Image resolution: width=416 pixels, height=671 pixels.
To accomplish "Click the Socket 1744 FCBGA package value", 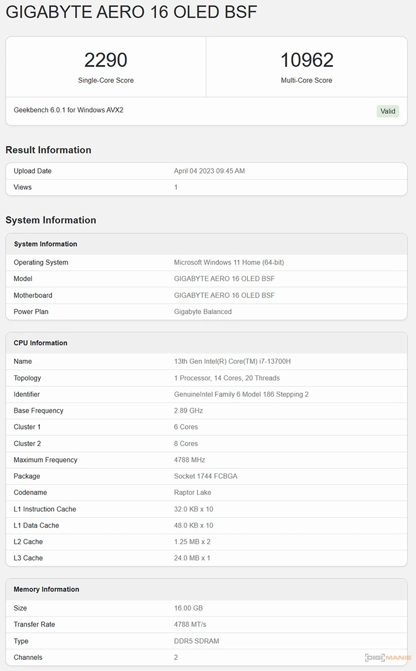I will [206, 476].
